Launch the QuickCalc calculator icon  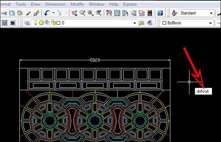pyautogui.click(x=150, y=13)
